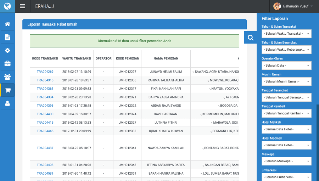319x181 pixels.
Task: Click the magnifier search filter button
Action: click(251, 38)
